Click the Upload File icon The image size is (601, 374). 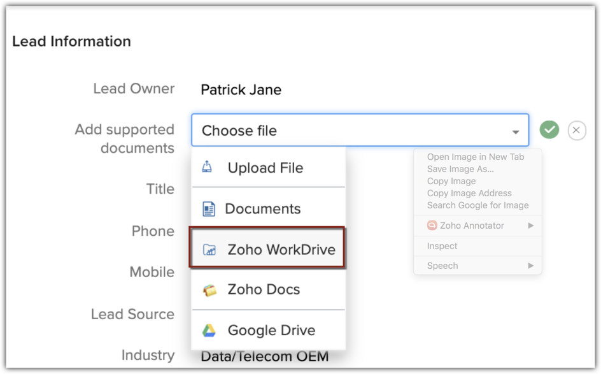click(x=207, y=167)
